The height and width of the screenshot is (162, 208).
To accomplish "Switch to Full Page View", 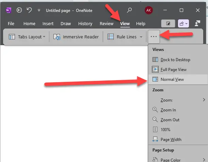I will pyautogui.click(x=173, y=70).
